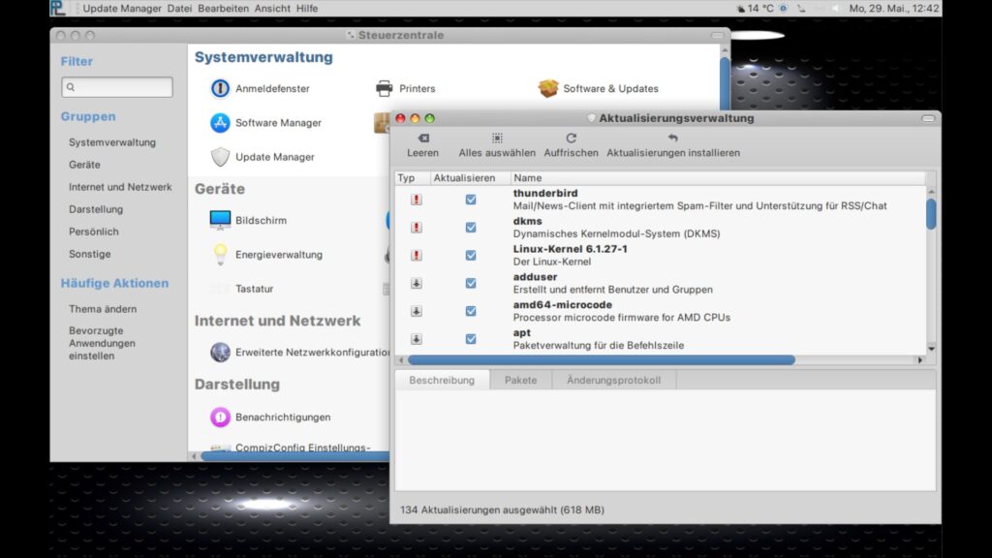Open Tastatur keyboard settings
The image size is (992, 558).
tap(254, 289)
